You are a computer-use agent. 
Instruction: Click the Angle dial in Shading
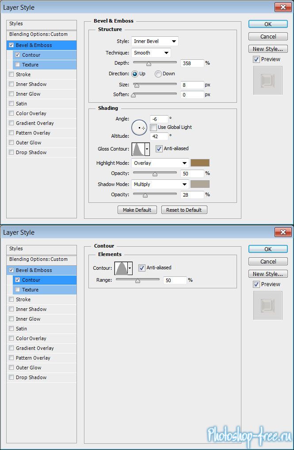pyautogui.click(x=139, y=128)
